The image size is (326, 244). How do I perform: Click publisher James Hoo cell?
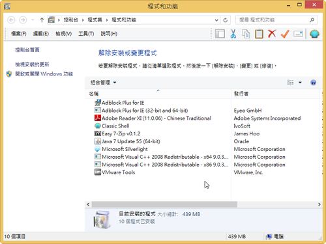click(246, 133)
